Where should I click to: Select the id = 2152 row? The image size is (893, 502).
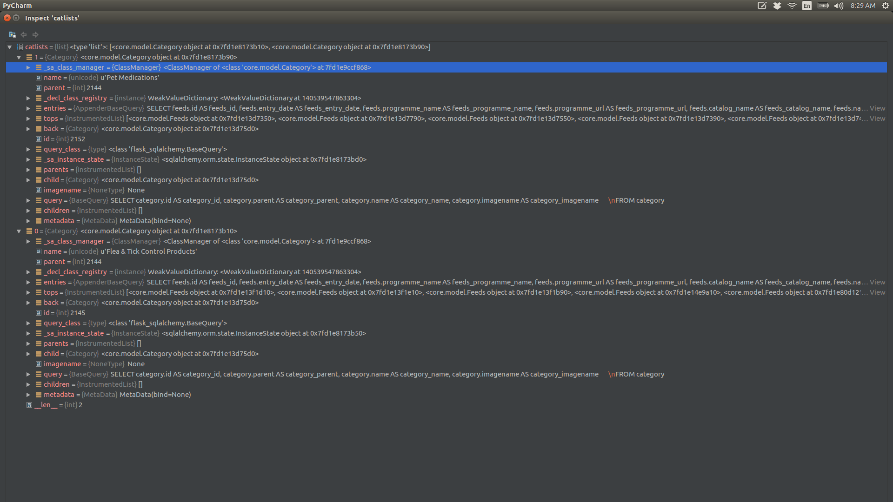coord(446,139)
